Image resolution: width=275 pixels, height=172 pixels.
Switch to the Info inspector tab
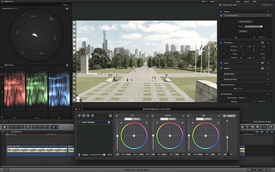click(x=255, y=1)
